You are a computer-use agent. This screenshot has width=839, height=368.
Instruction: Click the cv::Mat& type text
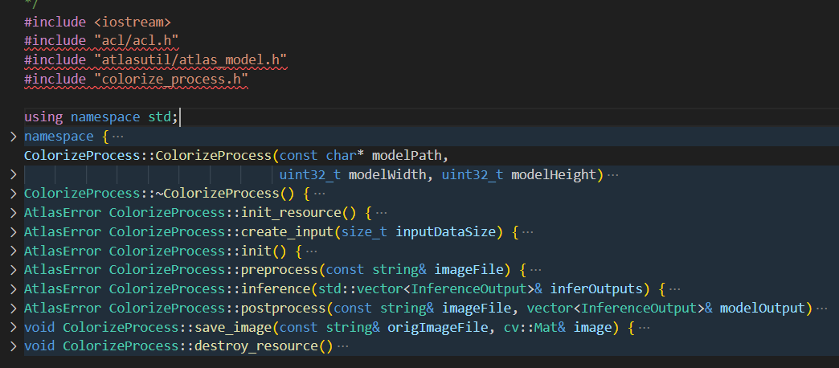point(535,327)
